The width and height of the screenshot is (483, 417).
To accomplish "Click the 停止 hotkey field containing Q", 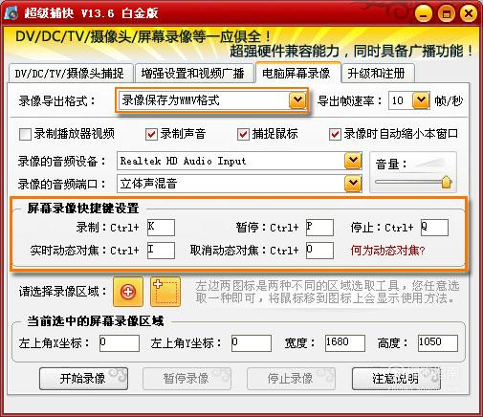I will pyautogui.click(x=434, y=228).
